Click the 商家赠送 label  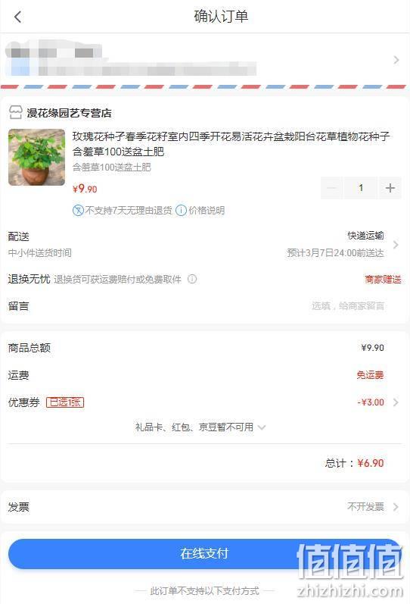pyautogui.click(x=383, y=280)
